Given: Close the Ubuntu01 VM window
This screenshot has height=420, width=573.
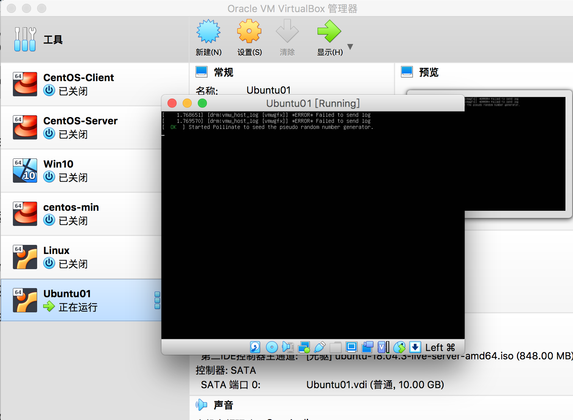Looking at the screenshot, I should pyautogui.click(x=172, y=103).
